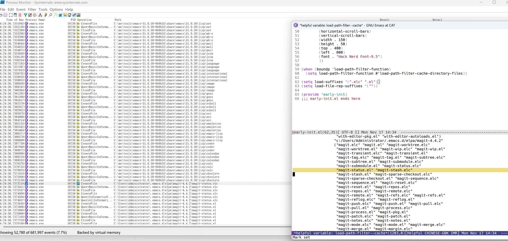The height and width of the screenshot is (241, 508).
Task: Toggle Show Registry Activity
Action: pos(60,15)
